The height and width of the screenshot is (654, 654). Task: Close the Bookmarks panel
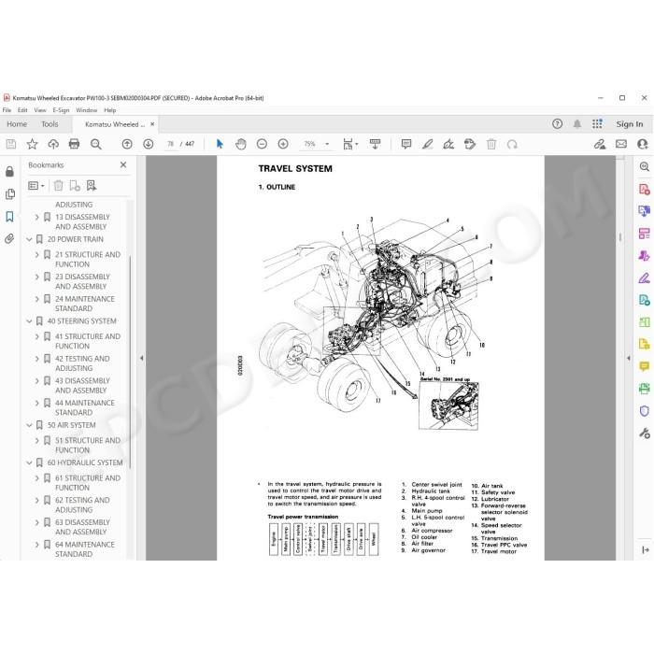tap(123, 164)
